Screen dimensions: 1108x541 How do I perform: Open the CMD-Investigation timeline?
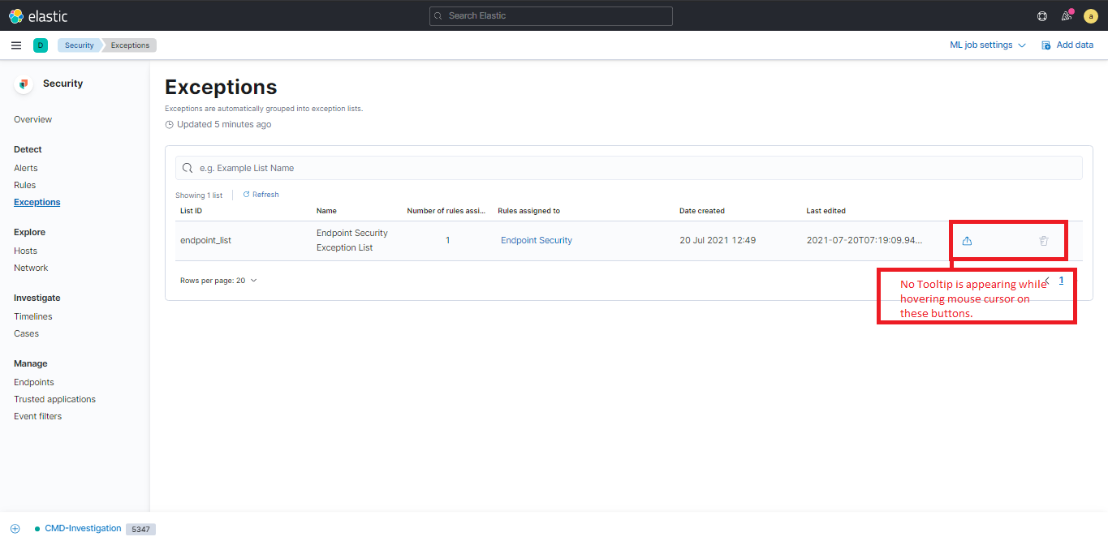click(83, 528)
